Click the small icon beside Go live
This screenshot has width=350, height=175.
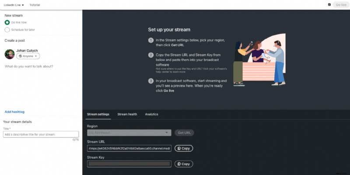click(x=329, y=5)
